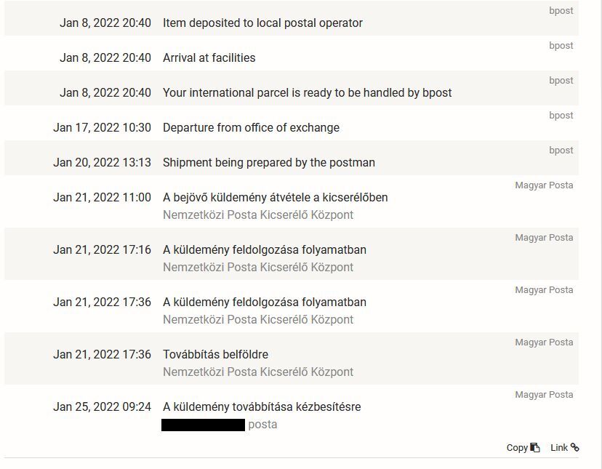Viewport: 602px width, 469px height.
Task: Click the Link text label
Action: point(558,448)
